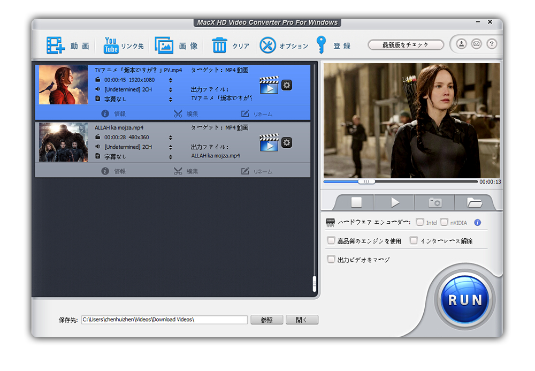The height and width of the screenshot is (371, 535).
Task: Toggle the high-quality engine (高品質のエンジンを使用) checkbox
Action: [331, 240]
